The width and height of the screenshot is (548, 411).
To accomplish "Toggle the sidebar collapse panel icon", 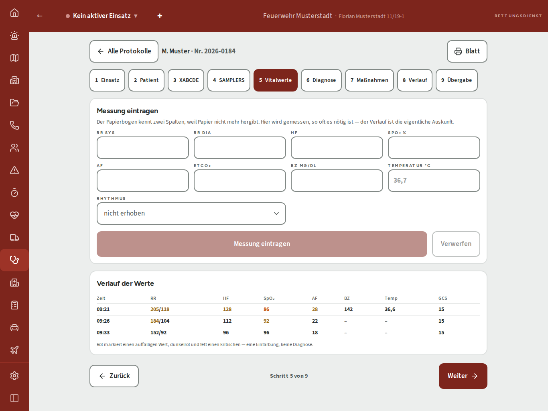I will 14,398.
